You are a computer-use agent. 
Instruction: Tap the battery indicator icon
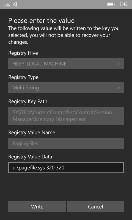coord(111,4)
